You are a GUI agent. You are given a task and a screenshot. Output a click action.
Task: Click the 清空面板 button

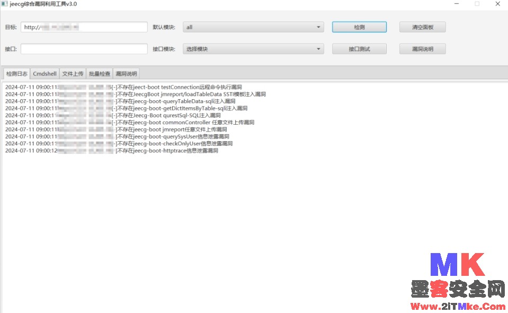click(x=423, y=27)
